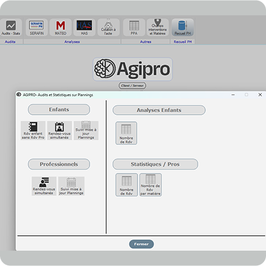The image size is (266, 266).
Task: Click the Statistiques / Pros header
Action: 155,164
